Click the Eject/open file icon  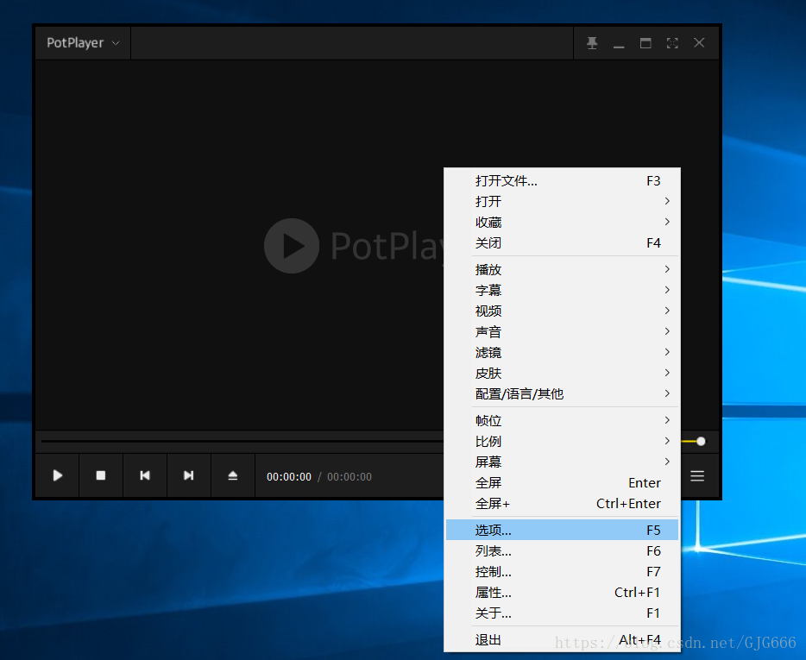coord(233,475)
